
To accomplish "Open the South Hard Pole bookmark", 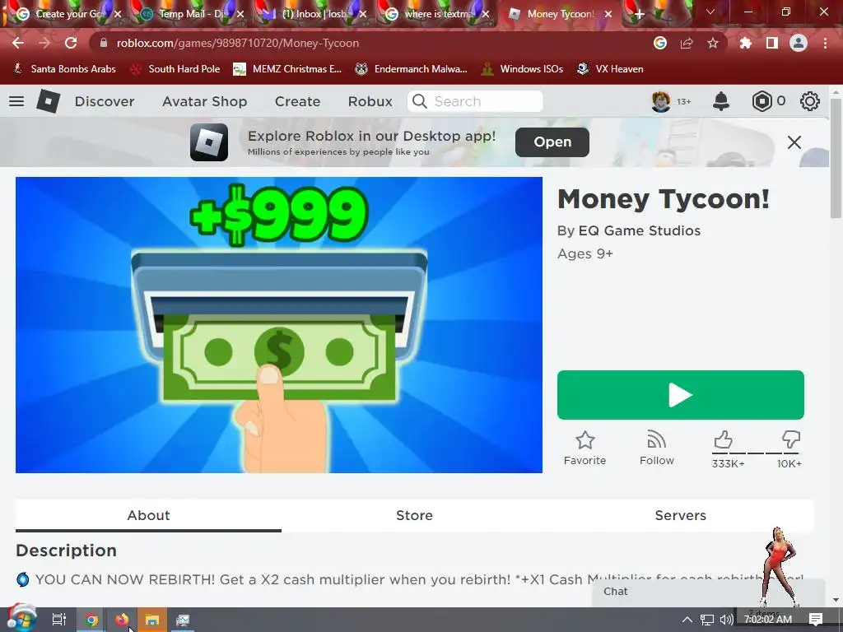I will pos(176,69).
